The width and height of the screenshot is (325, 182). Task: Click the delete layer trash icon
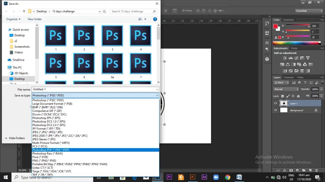tap(316, 170)
